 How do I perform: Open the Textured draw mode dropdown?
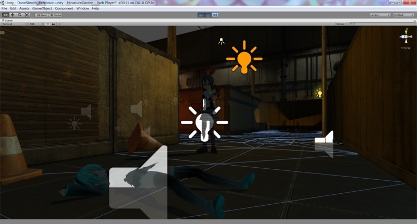coord(15,24)
